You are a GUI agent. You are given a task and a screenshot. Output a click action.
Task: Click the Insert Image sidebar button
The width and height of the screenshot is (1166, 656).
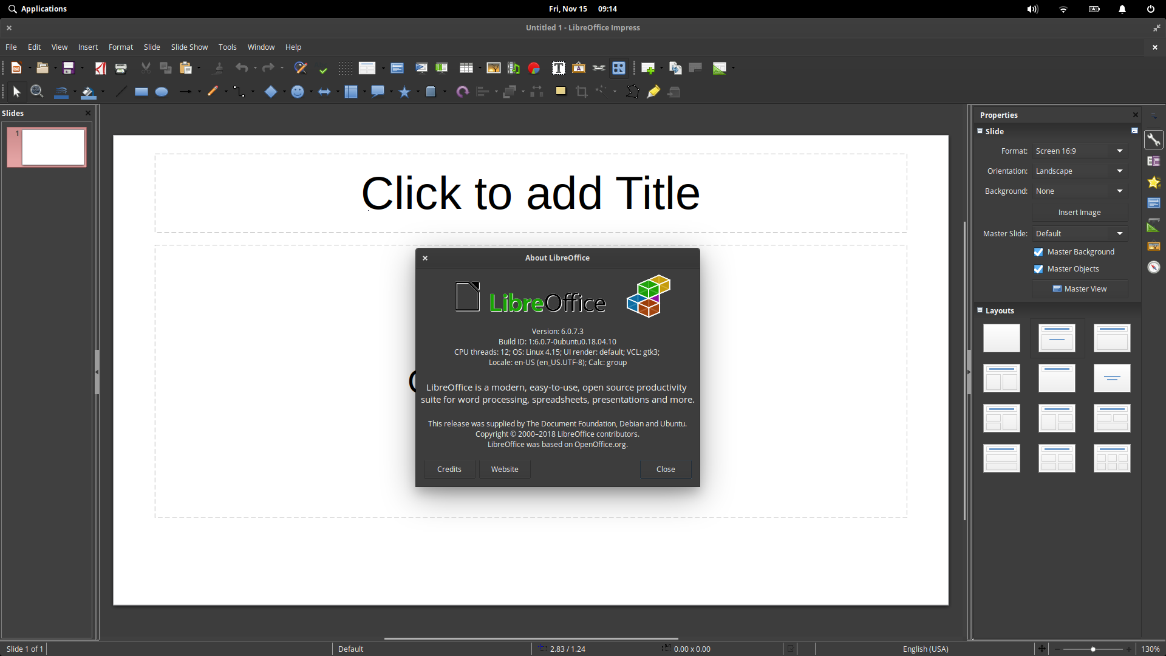[1080, 213]
